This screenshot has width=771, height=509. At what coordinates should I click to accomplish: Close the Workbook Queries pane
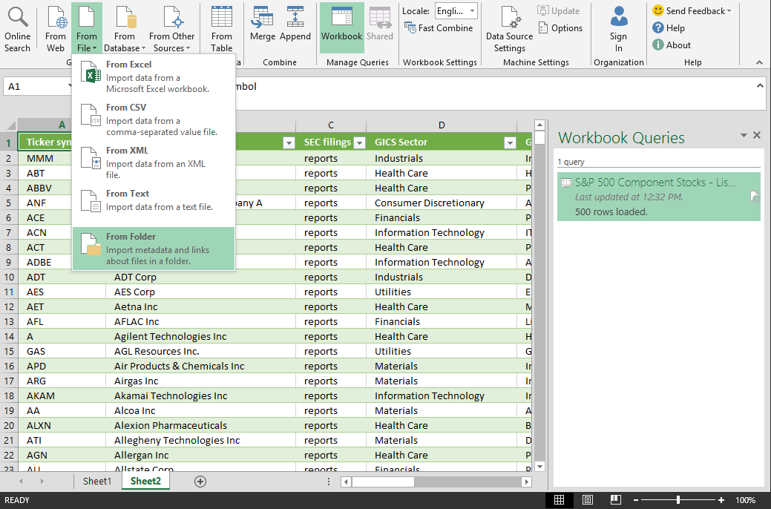point(757,135)
